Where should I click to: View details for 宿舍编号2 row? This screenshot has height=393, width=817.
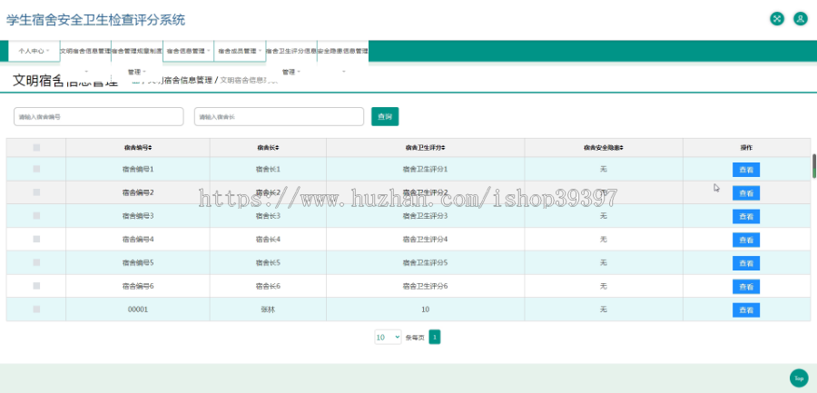[x=746, y=193]
